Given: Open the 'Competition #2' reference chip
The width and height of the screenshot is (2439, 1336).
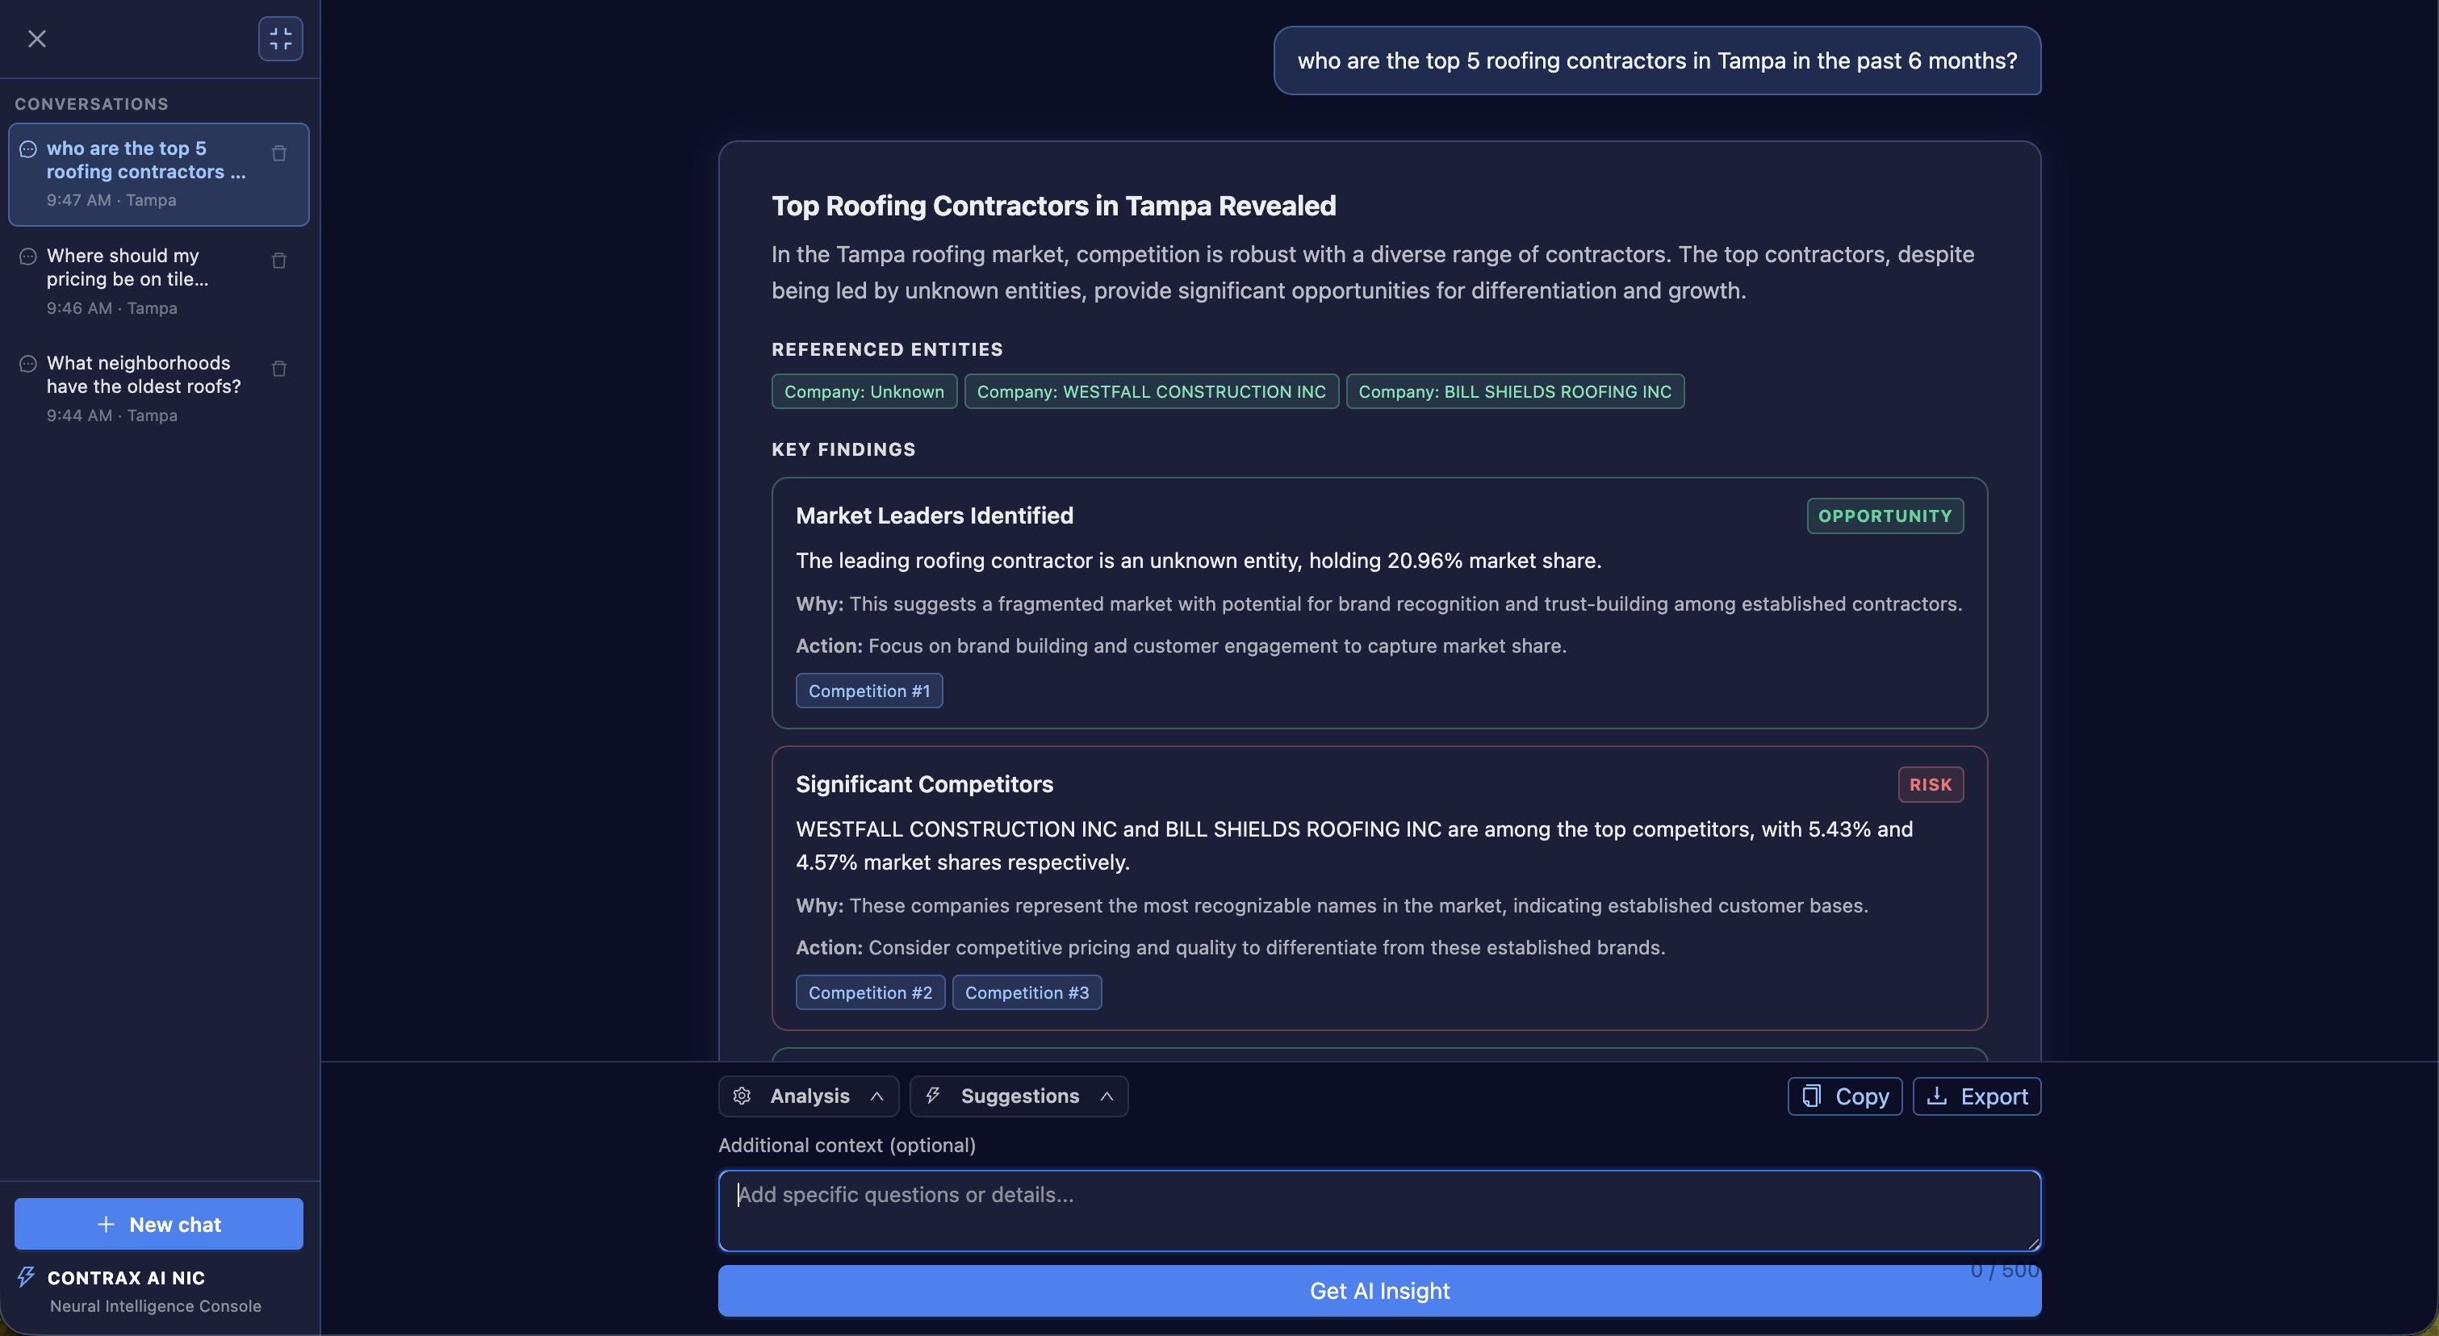Looking at the screenshot, I should pos(870,992).
